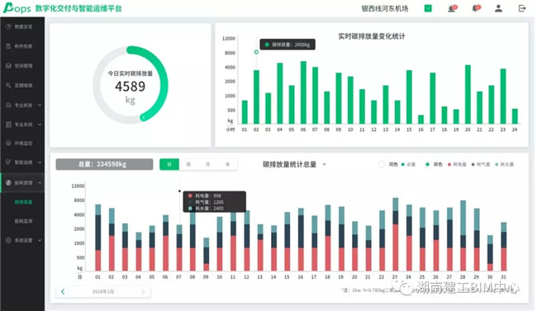Screen dimensions: 537x311
Task: Click the 总量: 234598kg total badge
Action: point(104,164)
